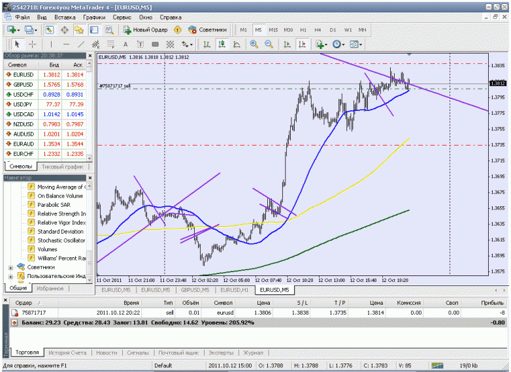Open the periodicity clock dropdown
The image size is (511, 372).
coord(338,44)
